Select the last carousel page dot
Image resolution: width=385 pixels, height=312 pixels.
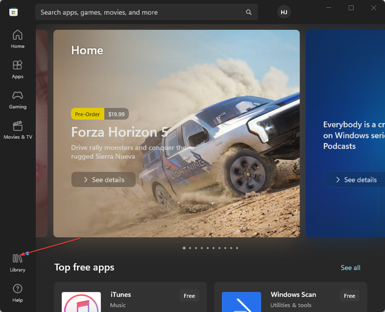(237, 248)
